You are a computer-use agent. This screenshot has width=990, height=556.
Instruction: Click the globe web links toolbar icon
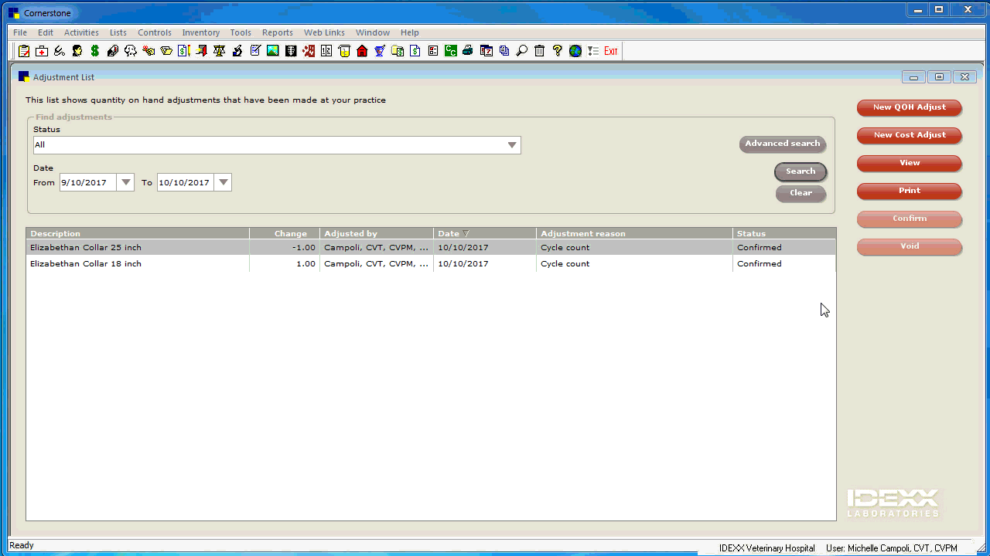point(575,51)
